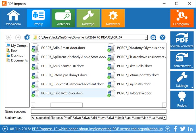
Task: Open the O programu tile
Action: coord(182,18)
